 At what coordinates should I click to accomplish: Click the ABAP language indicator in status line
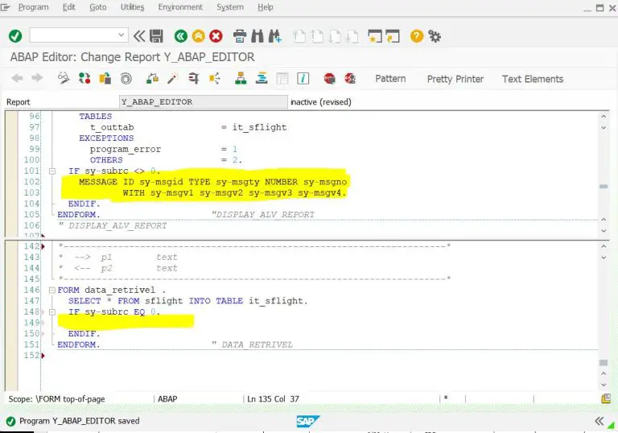pos(167,399)
